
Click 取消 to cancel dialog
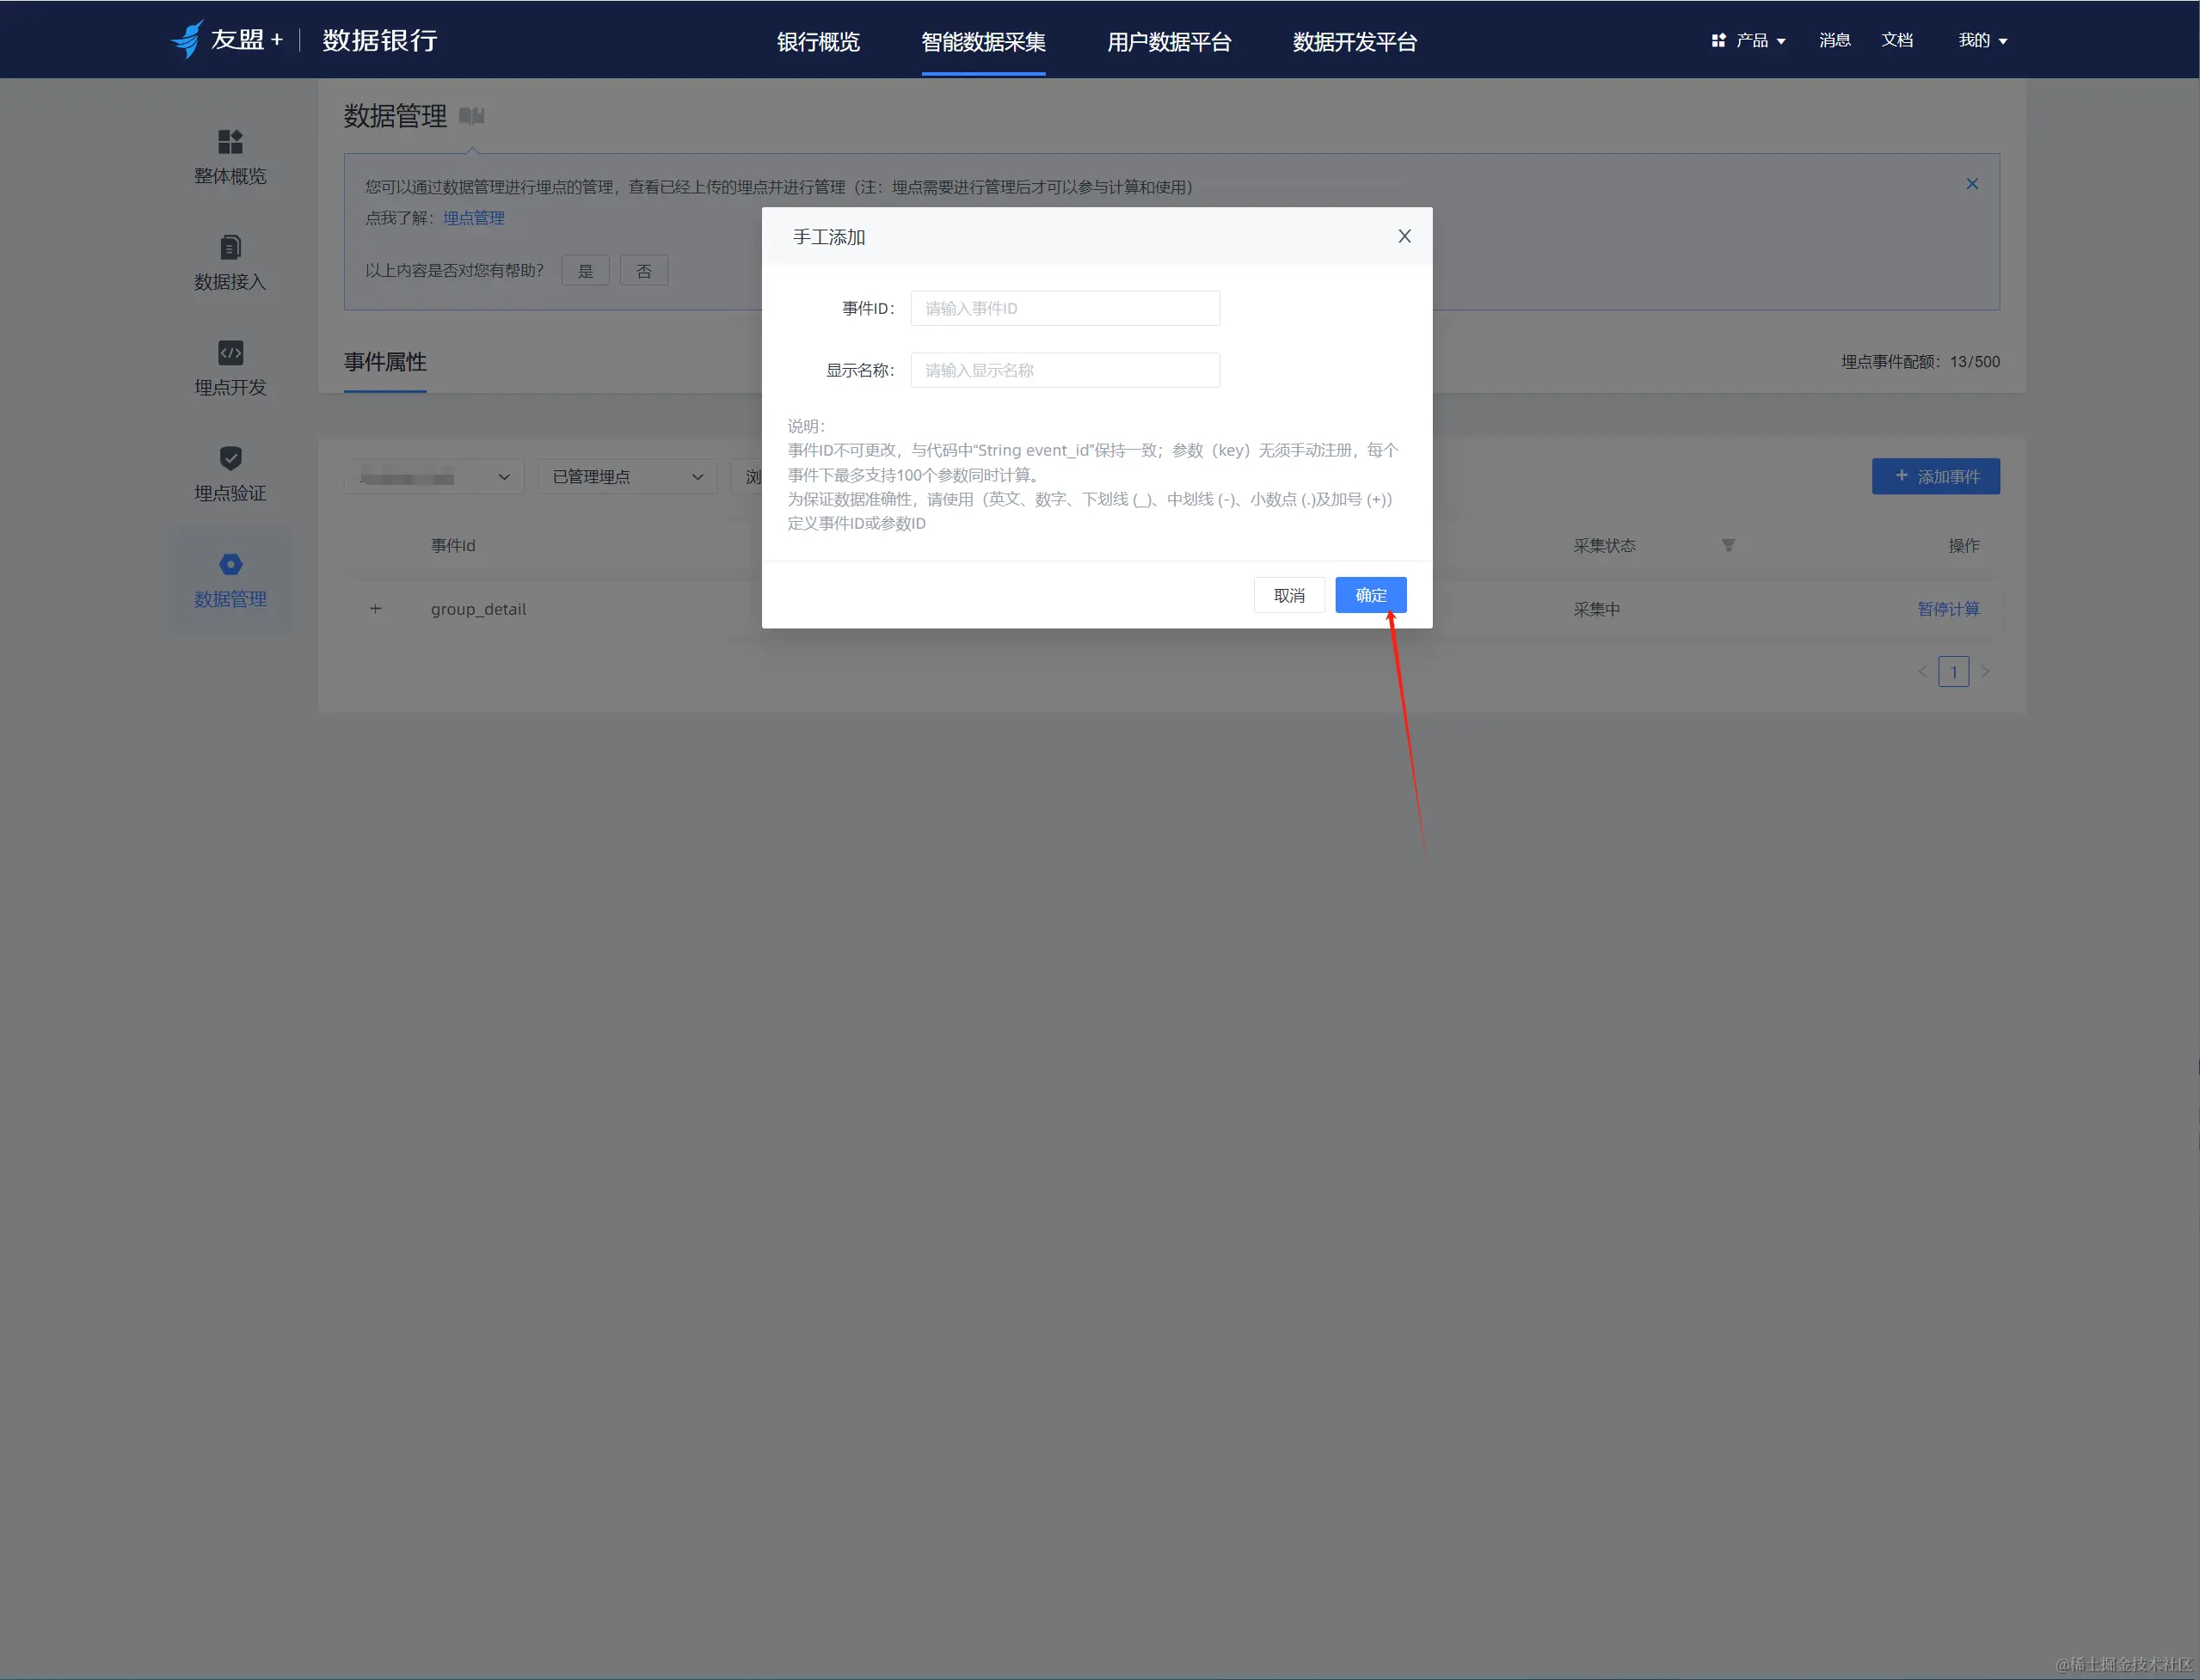[x=1288, y=595]
